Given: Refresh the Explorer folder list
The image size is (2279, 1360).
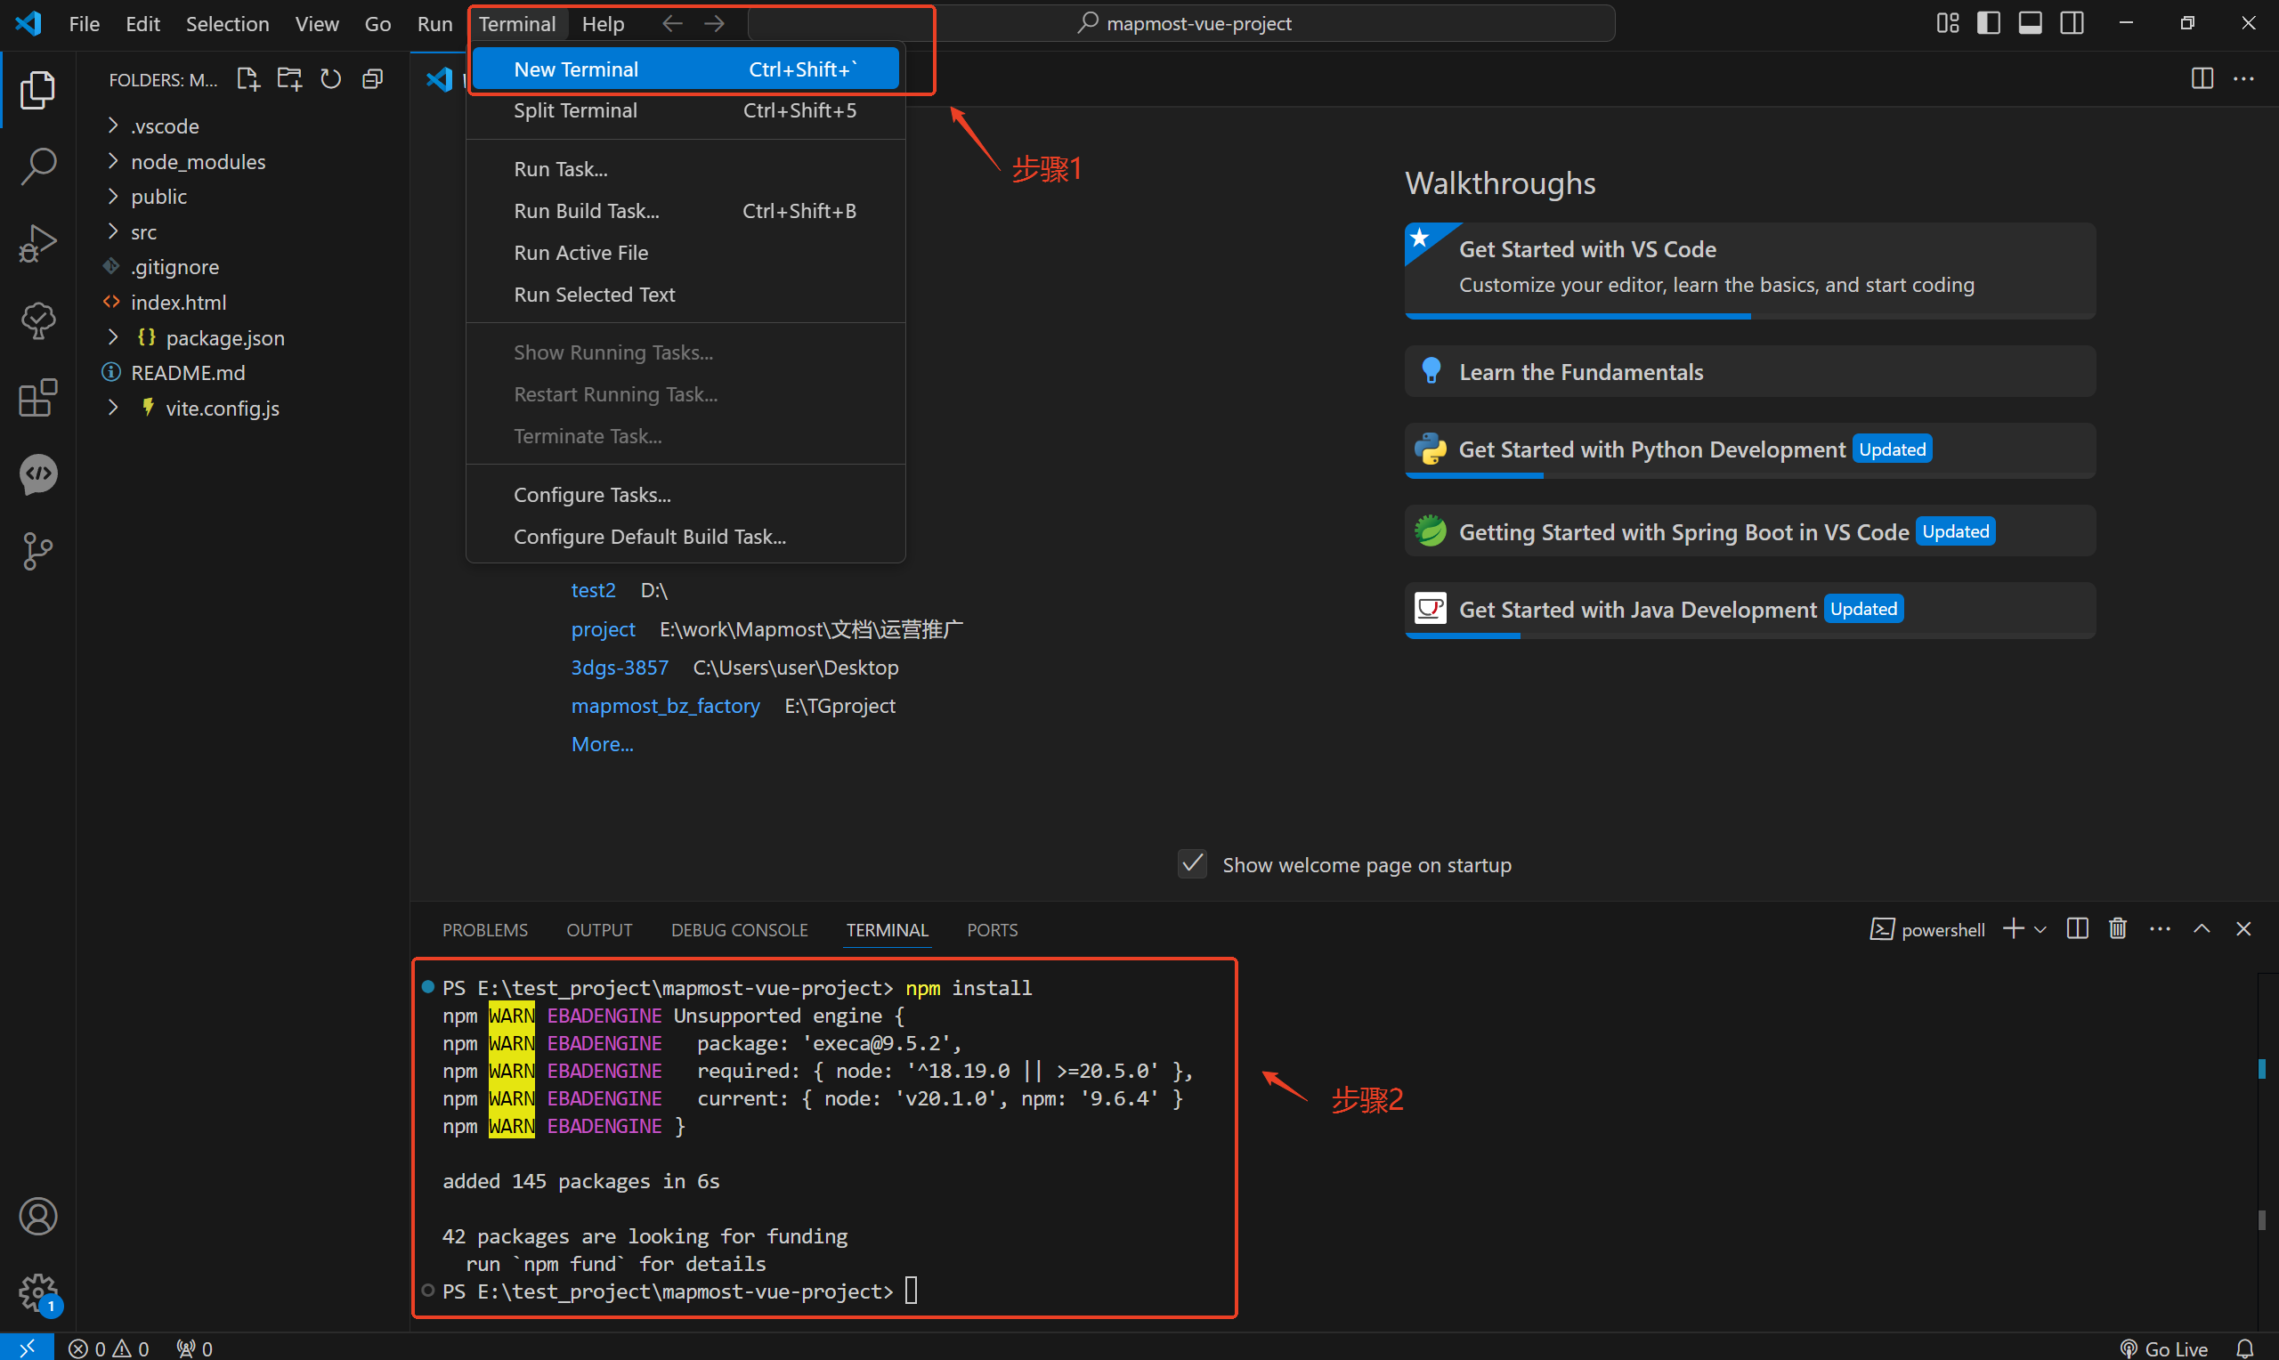Looking at the screenshot, I should tap(331, 79).
